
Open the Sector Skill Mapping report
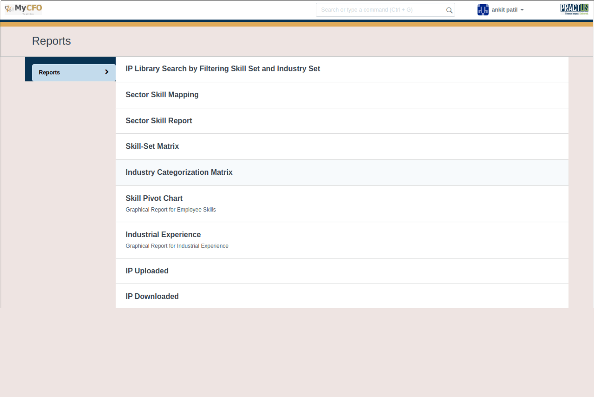tap(162, 95)
